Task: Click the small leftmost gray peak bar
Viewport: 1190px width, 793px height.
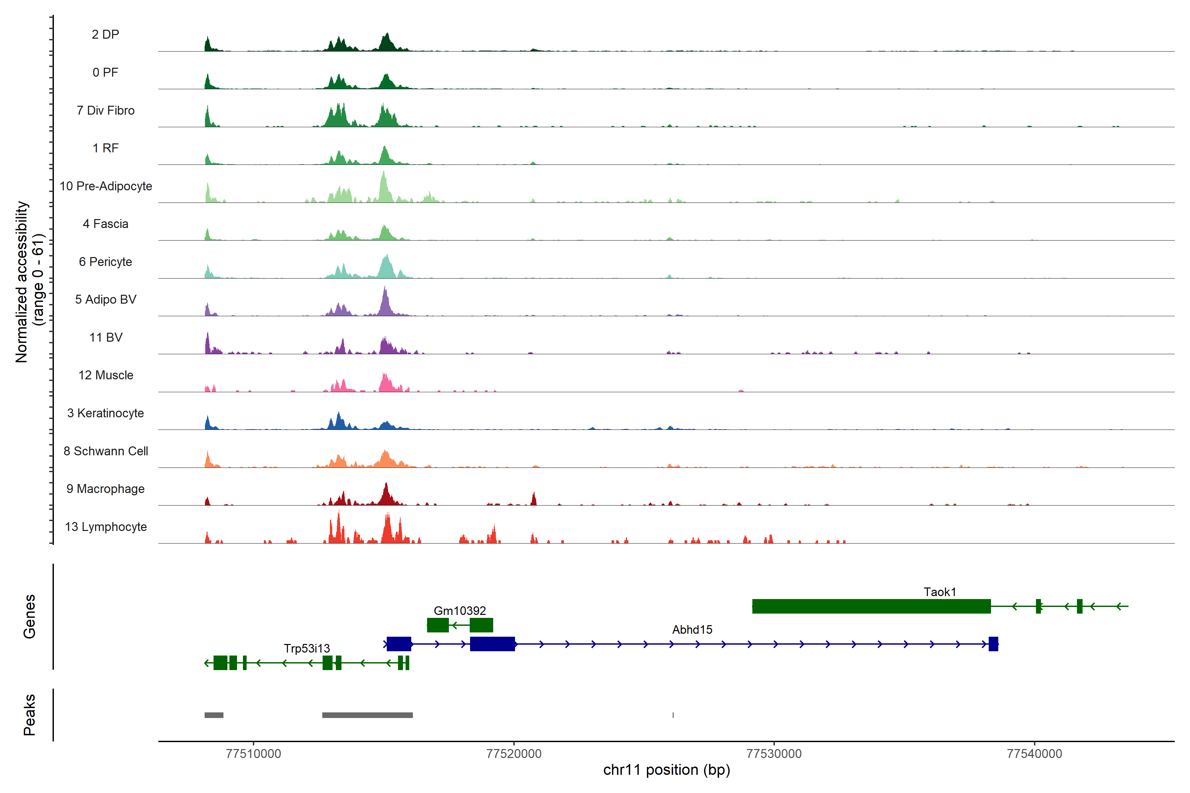Action: pyautogui.click(x=214, y=715)
